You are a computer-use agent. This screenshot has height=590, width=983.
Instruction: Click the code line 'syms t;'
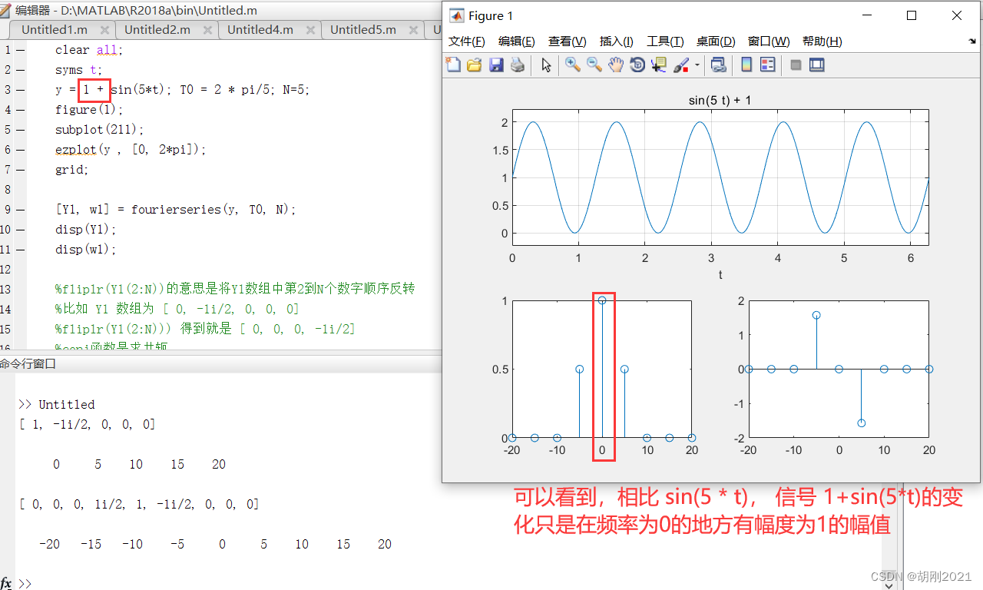coord(78,70)
